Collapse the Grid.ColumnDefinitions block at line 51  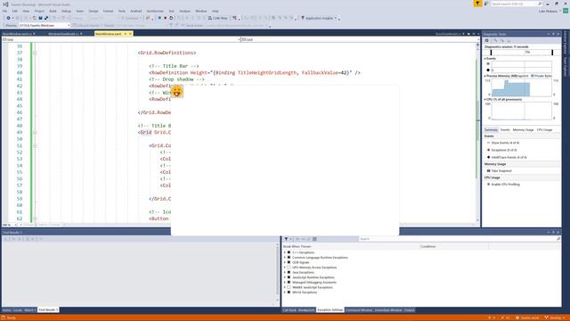pos(35,145)
